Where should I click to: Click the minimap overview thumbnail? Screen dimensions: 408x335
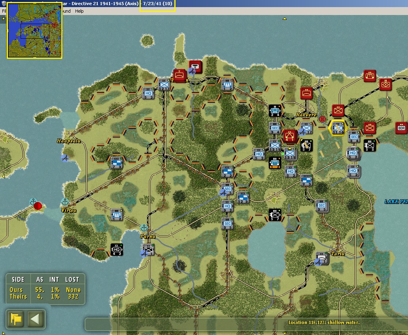point(35,30)
